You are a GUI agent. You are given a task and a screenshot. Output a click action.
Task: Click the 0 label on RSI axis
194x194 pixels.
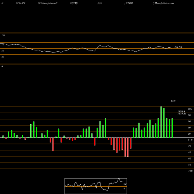click(2, 66)
